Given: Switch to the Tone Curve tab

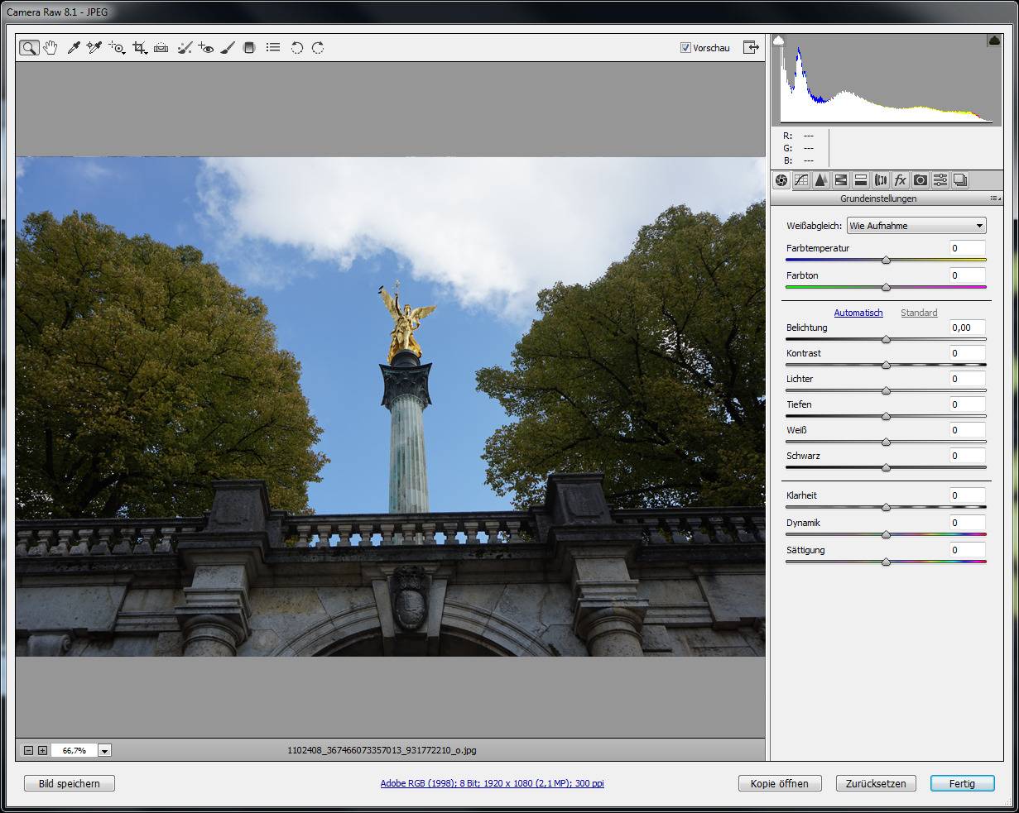Looking at the screenshot, I should 800,180.
